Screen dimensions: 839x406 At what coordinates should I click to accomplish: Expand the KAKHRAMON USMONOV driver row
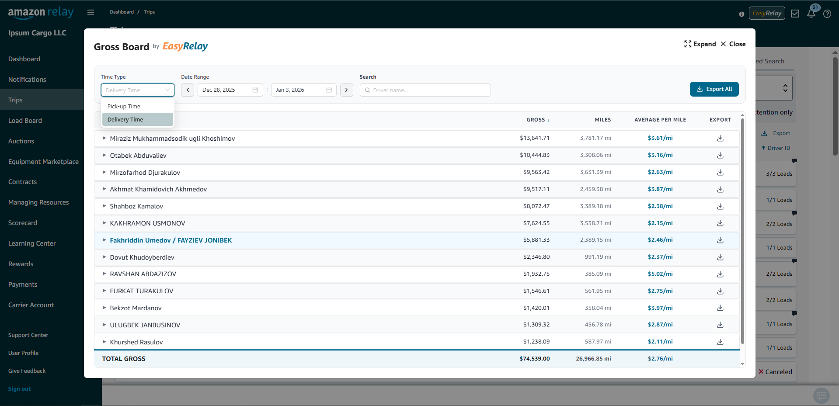(x=104, y=223)
